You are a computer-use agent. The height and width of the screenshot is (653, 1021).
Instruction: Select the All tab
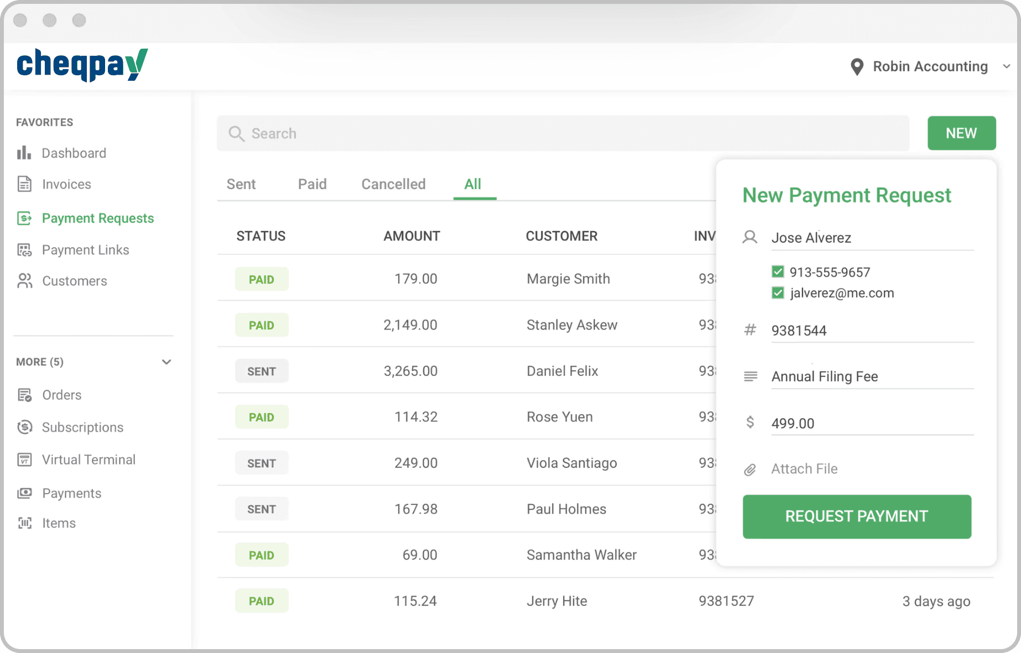coord(473,184)
